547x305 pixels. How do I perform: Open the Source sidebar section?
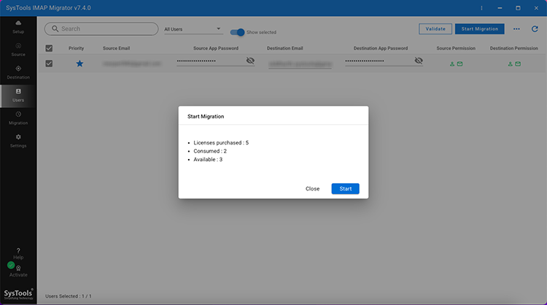click(18, 50)
